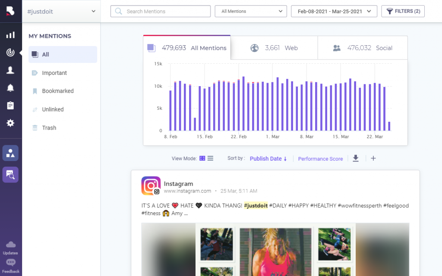This screenshot has height=276, width=442.
Task: Add a new item with the plus icon
Action: pyautogui.click(x=373, y=158)
